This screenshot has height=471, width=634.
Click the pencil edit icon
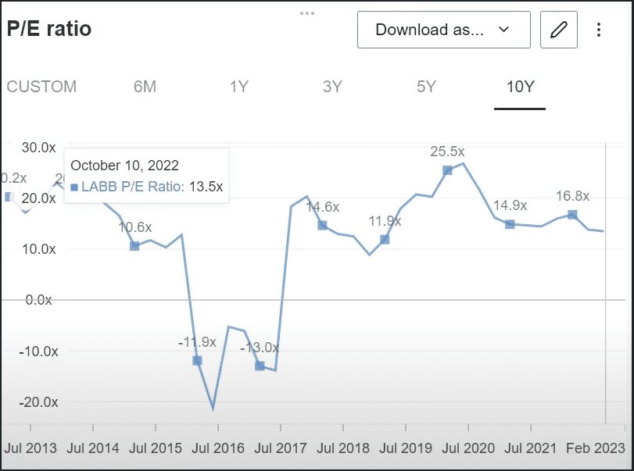[x=558, y=30]
